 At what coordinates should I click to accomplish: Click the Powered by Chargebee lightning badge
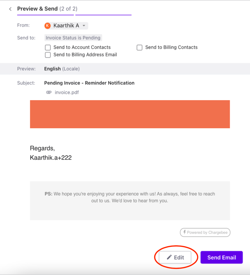(x=205, y=232)
